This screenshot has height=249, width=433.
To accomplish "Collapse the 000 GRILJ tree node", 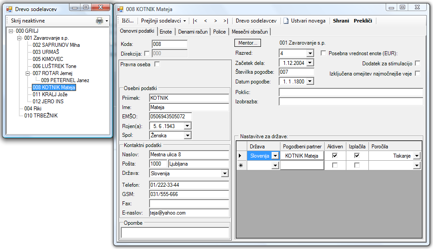I will [x=11, y=31].
